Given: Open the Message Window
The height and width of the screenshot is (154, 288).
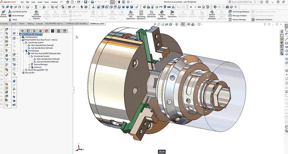Looking at the screenshot, I should [239, 15].
